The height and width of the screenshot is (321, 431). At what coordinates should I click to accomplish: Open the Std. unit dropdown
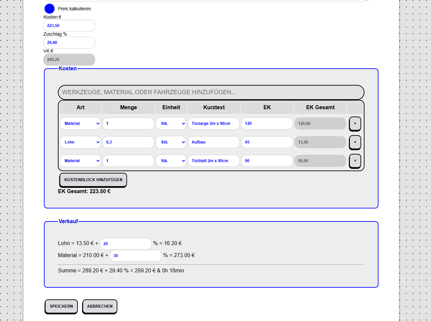[171, 142]
